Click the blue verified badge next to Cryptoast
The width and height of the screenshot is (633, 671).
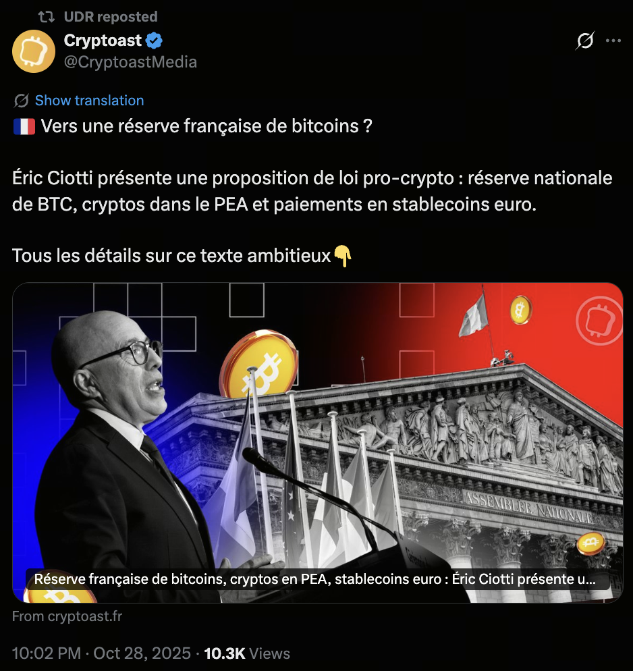click(x=154, y=41)
